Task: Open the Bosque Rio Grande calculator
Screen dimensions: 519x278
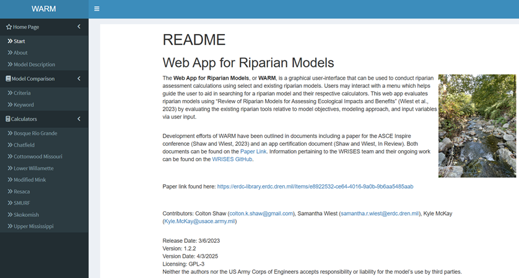Action: point(44,133)
